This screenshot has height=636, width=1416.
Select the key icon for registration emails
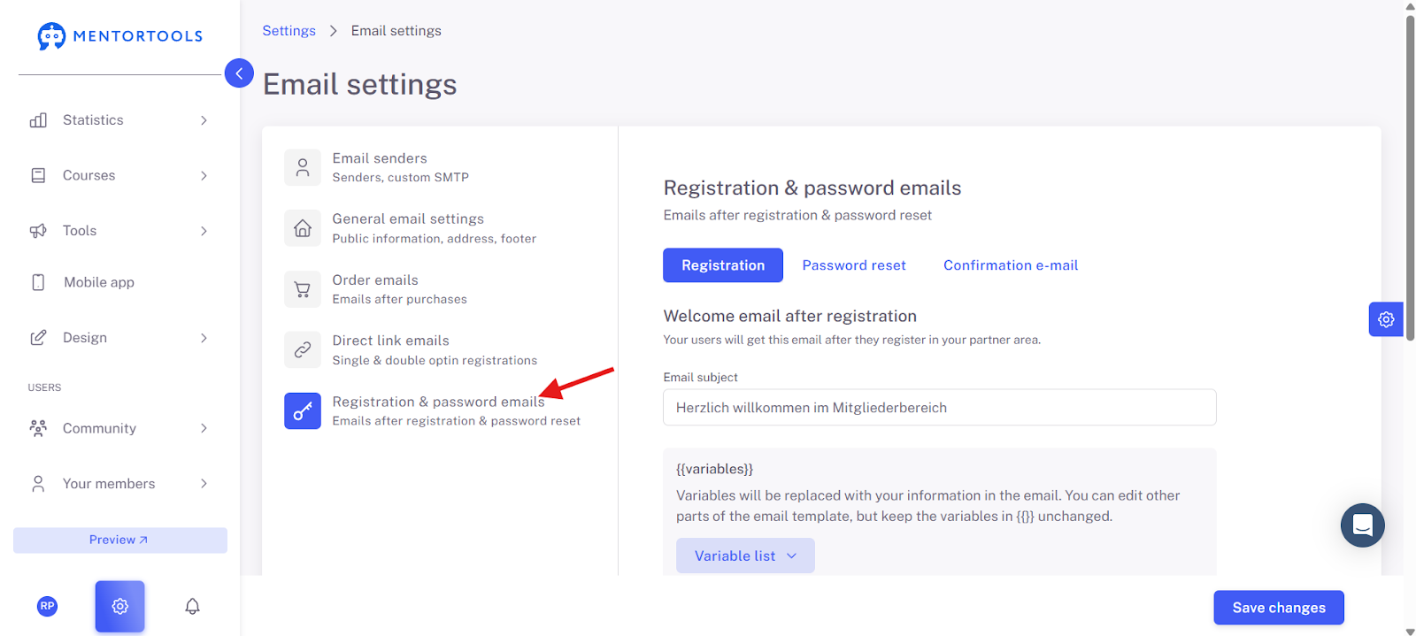[x=303, y=410]
